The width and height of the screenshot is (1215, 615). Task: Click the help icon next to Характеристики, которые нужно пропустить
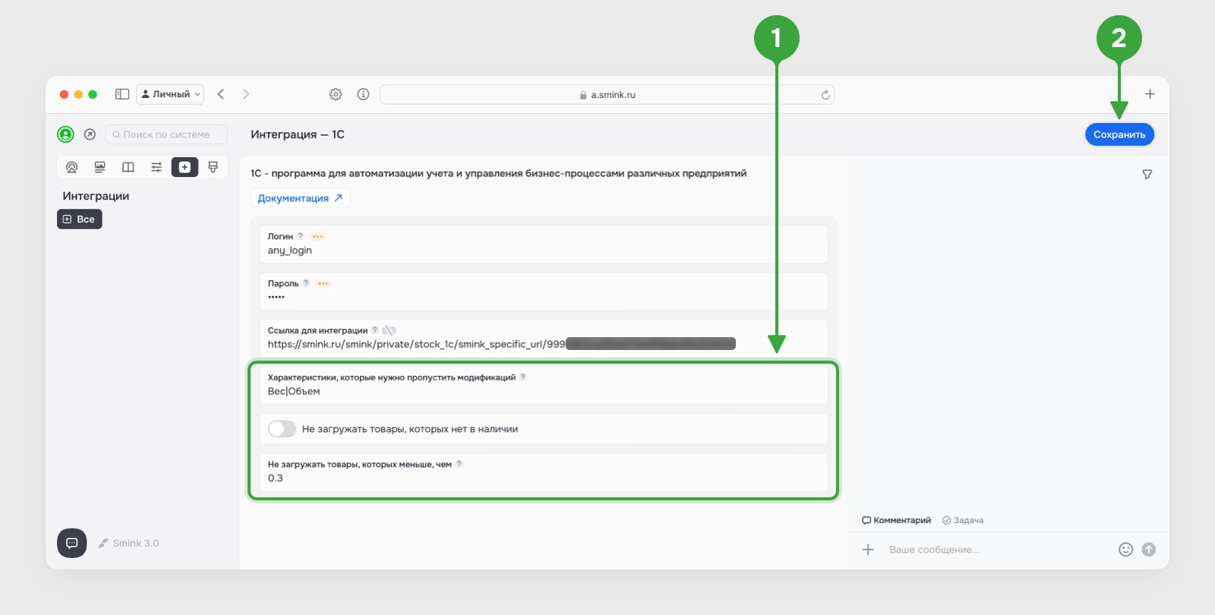[x=522, y=377]
